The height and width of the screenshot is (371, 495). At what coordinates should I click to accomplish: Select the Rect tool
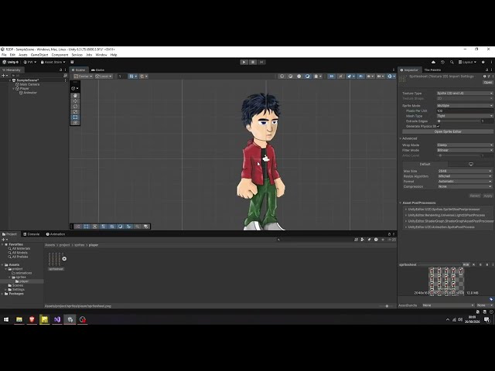pyautogui.click(x=75, y=117)
